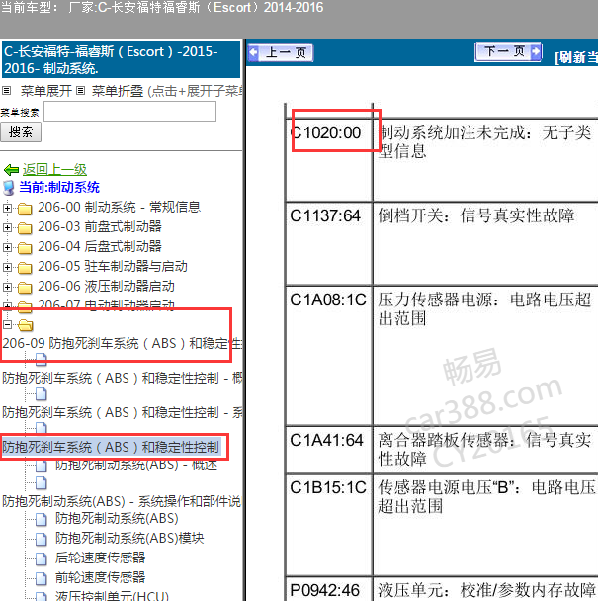Screen dimensions: 598x601
Task: Focus the 菜单搜索 input field
Action: tap(129, 112)
